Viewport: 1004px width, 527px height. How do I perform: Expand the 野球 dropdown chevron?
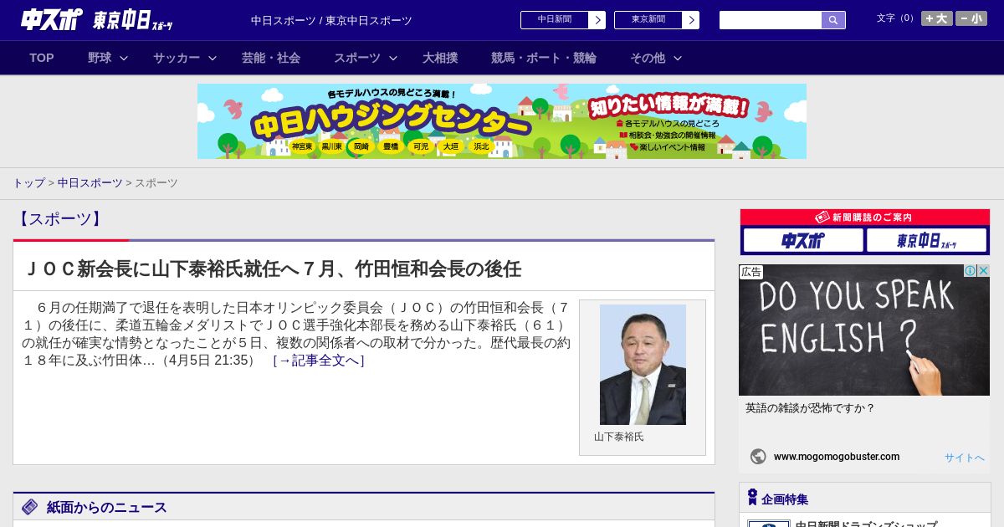point(124,58)
